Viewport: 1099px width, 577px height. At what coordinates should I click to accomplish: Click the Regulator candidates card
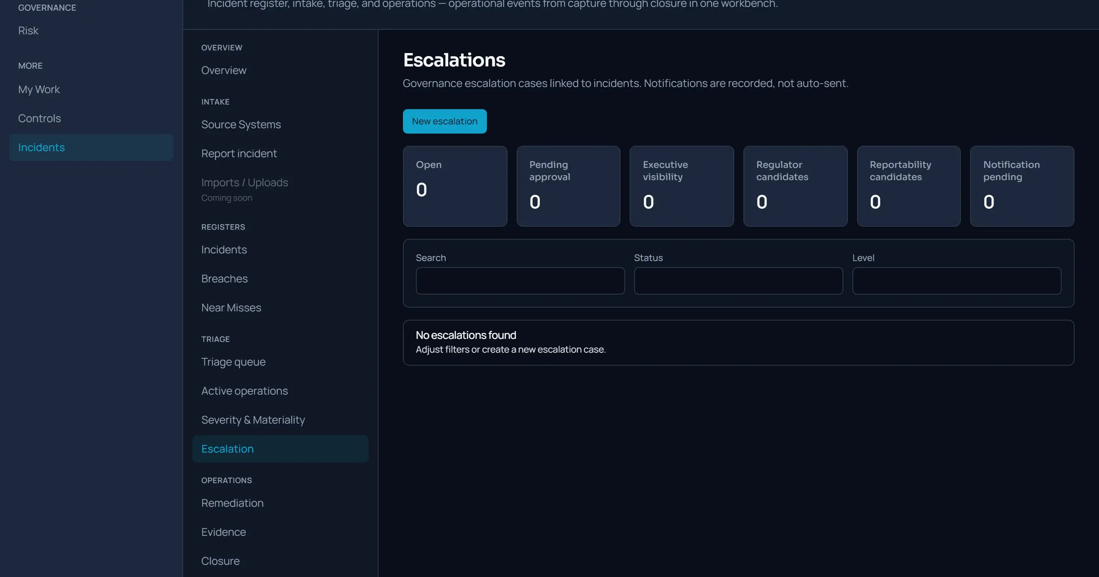(795, 186)
